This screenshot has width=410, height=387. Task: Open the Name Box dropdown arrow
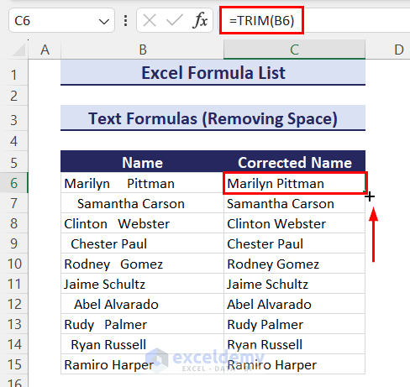click(x=104, y=21)
